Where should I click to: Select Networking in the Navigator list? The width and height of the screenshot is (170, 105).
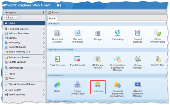[x=24, y=43]
